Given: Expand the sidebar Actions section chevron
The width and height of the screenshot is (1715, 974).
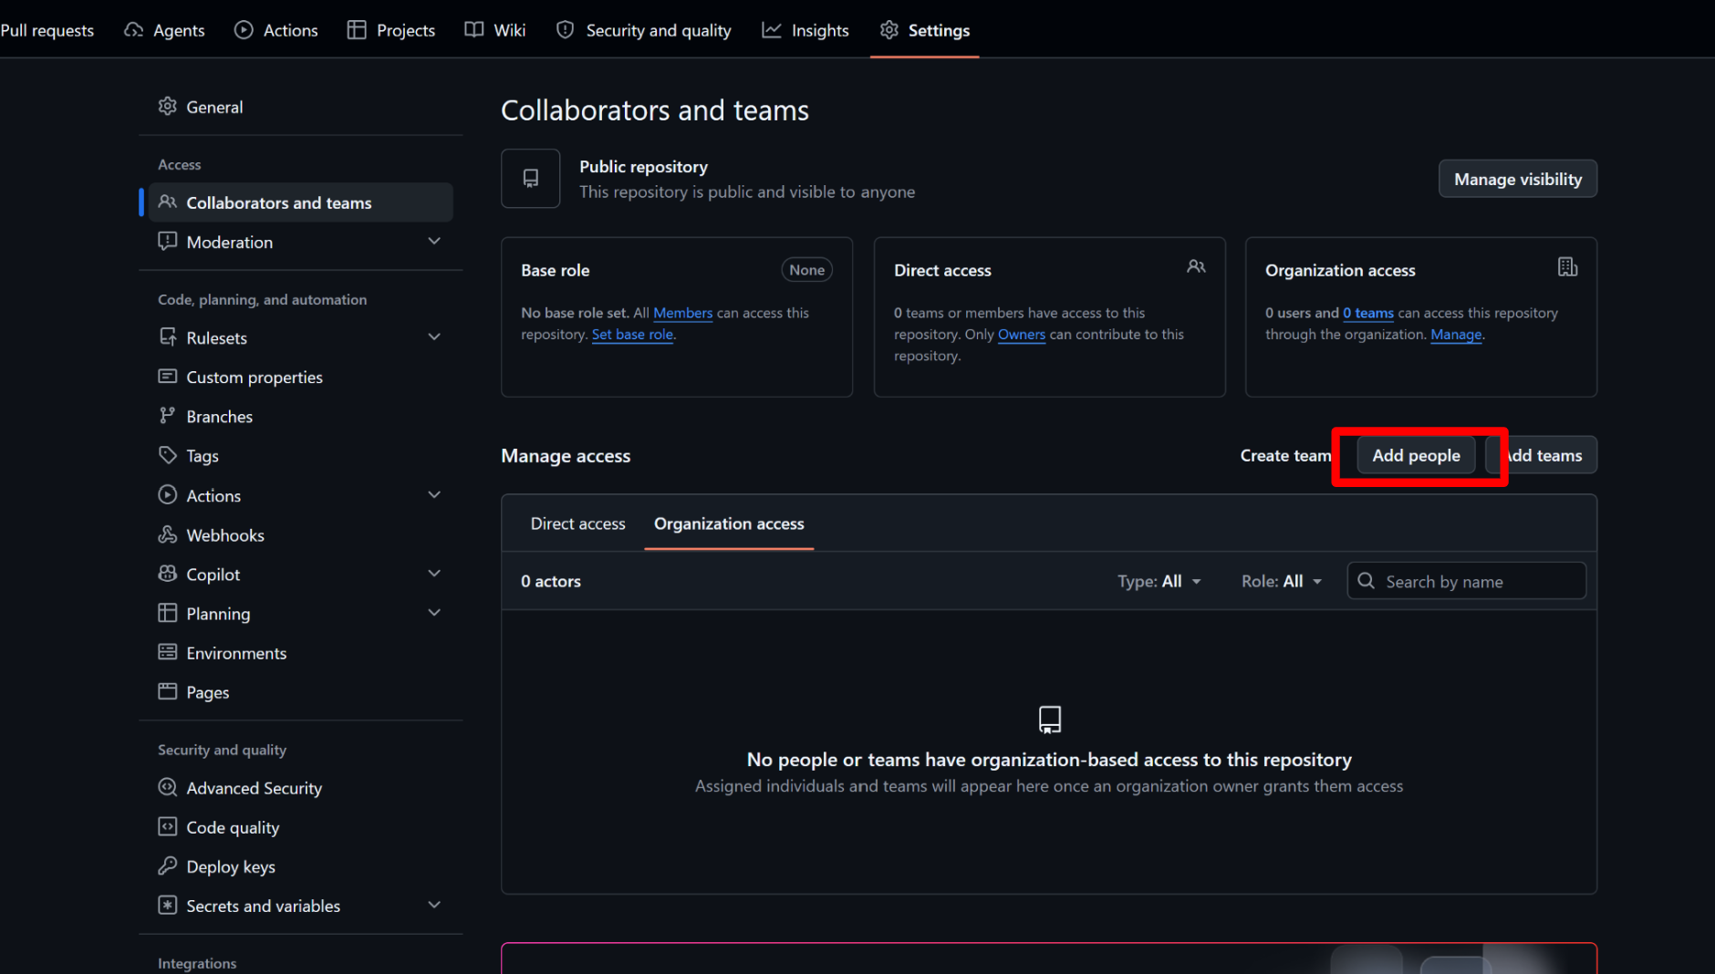Looking at the screenshot, I should (x=434, y=494).
